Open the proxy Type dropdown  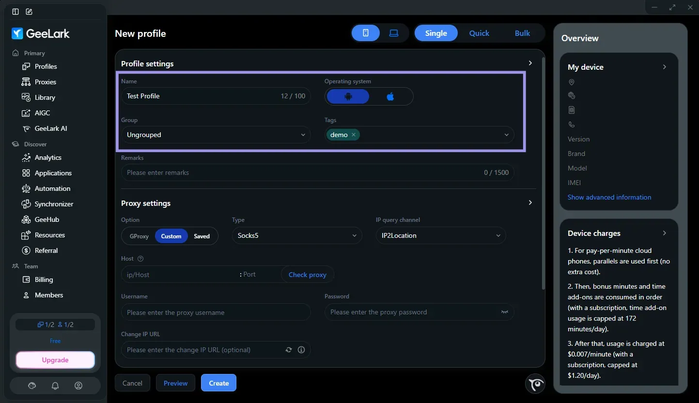(297, 235)
